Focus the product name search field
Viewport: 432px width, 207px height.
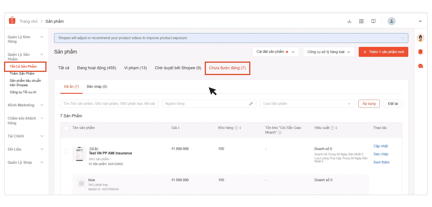[109, 104]
